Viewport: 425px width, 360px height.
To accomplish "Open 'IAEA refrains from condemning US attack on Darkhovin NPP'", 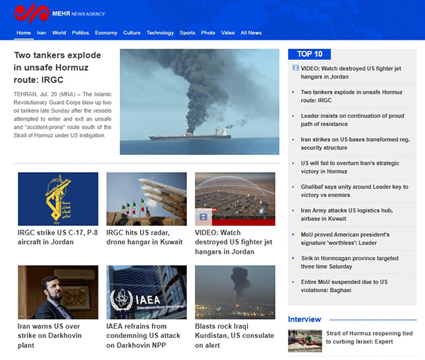I will 143,336.
